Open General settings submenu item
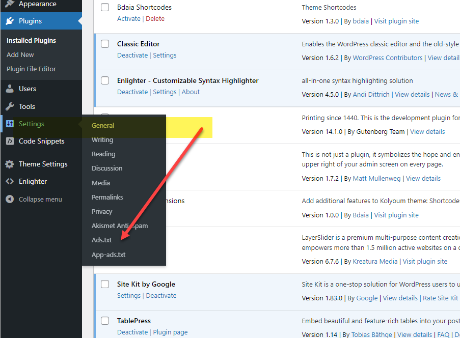Image resolution: width=460 pixels, height=338 pixels. 103,125
